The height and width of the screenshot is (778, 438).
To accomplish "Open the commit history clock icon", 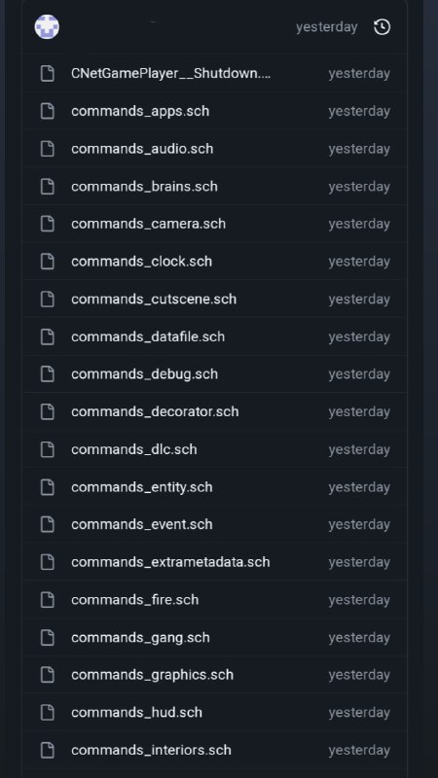I will pyautogui.click(x=382, y=27).
